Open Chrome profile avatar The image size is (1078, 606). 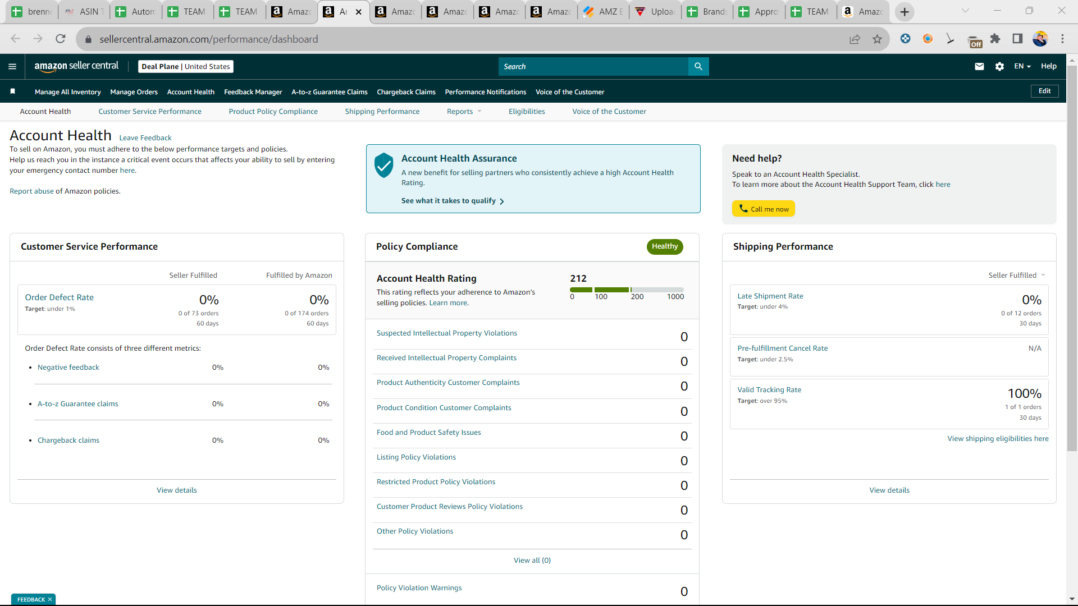click(x=1040, y=39)
